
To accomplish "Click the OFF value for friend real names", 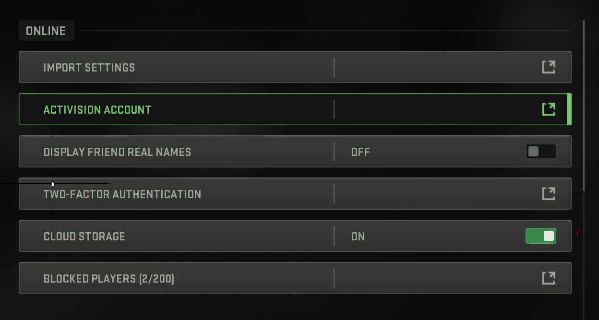I will tap(360, 152).
